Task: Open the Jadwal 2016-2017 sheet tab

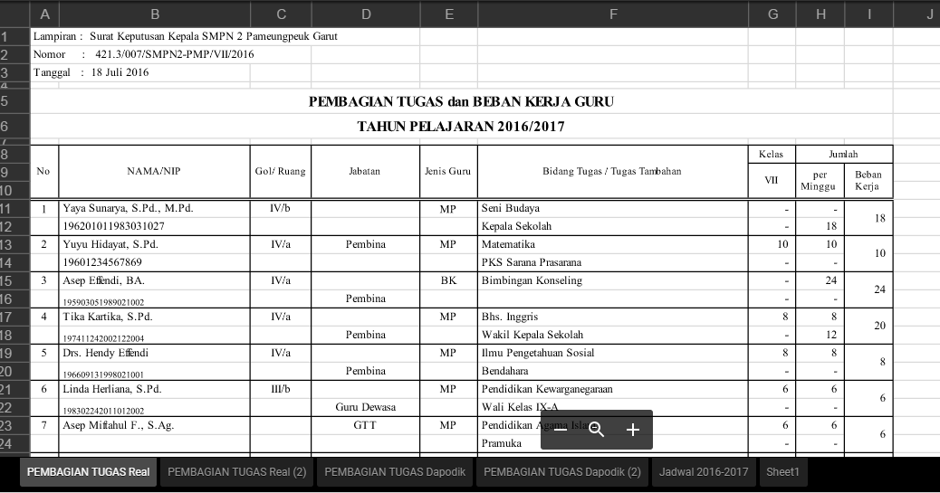Action: click(x=704, y=472)
